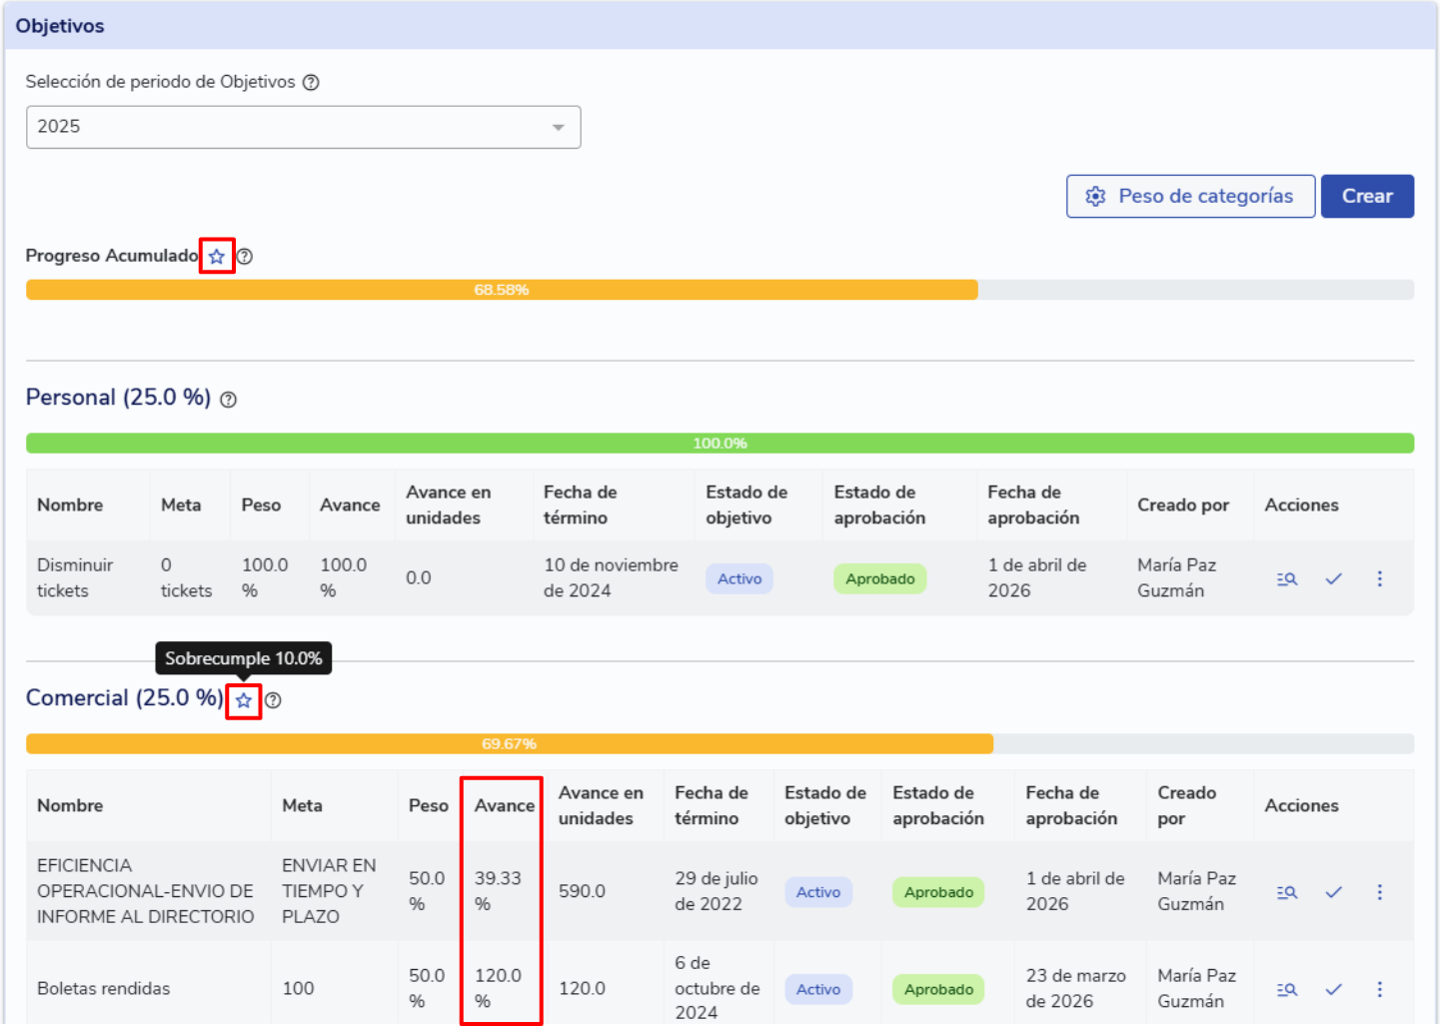
Task: Click help icon beside Personal (25.0 %)
Action: coord(229,401)
